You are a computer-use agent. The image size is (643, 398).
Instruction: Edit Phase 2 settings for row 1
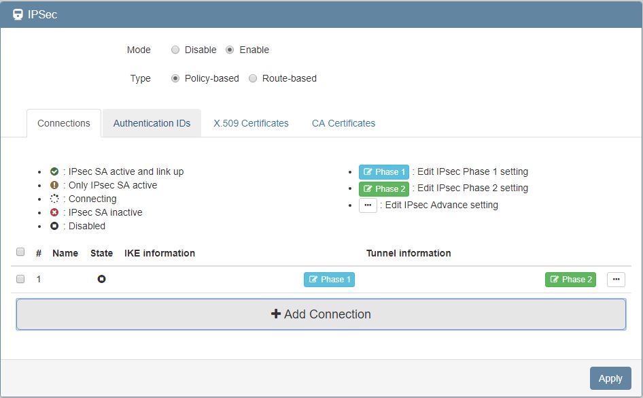click(x=570, y=280)
